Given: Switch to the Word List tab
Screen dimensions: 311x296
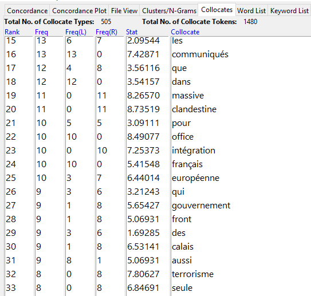Looking at the screenshot, I should tap(251, 11).
